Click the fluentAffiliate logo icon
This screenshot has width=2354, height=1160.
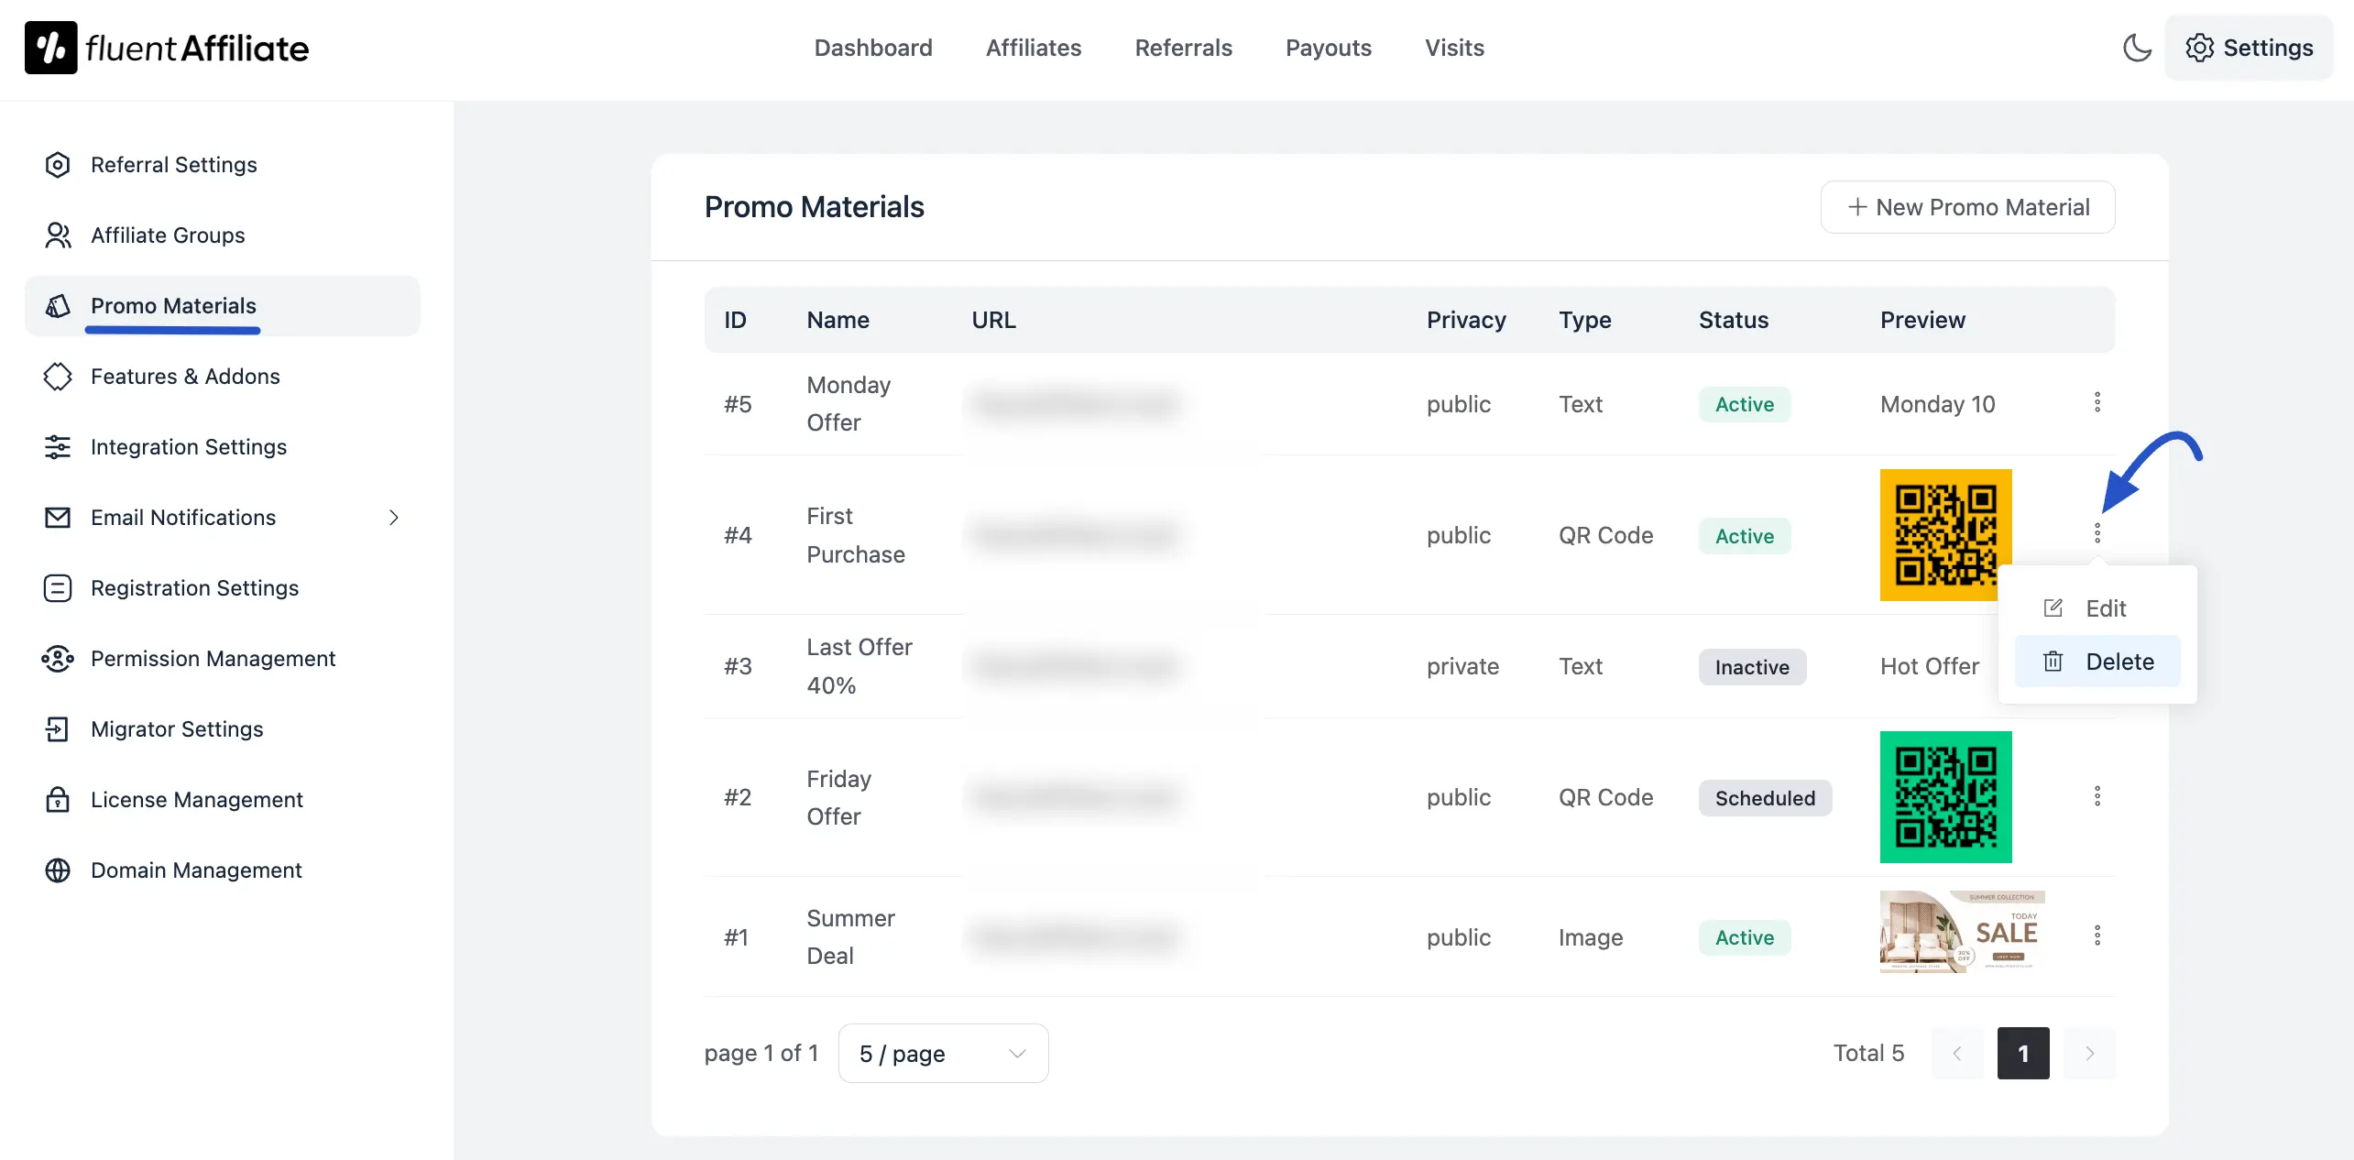(51, 48)
